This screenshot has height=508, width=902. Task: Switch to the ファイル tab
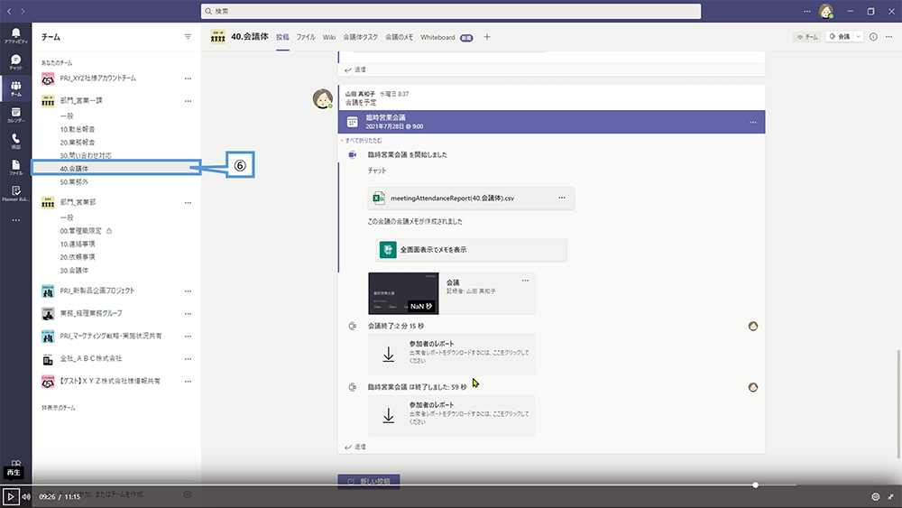(x=306, y=37)
